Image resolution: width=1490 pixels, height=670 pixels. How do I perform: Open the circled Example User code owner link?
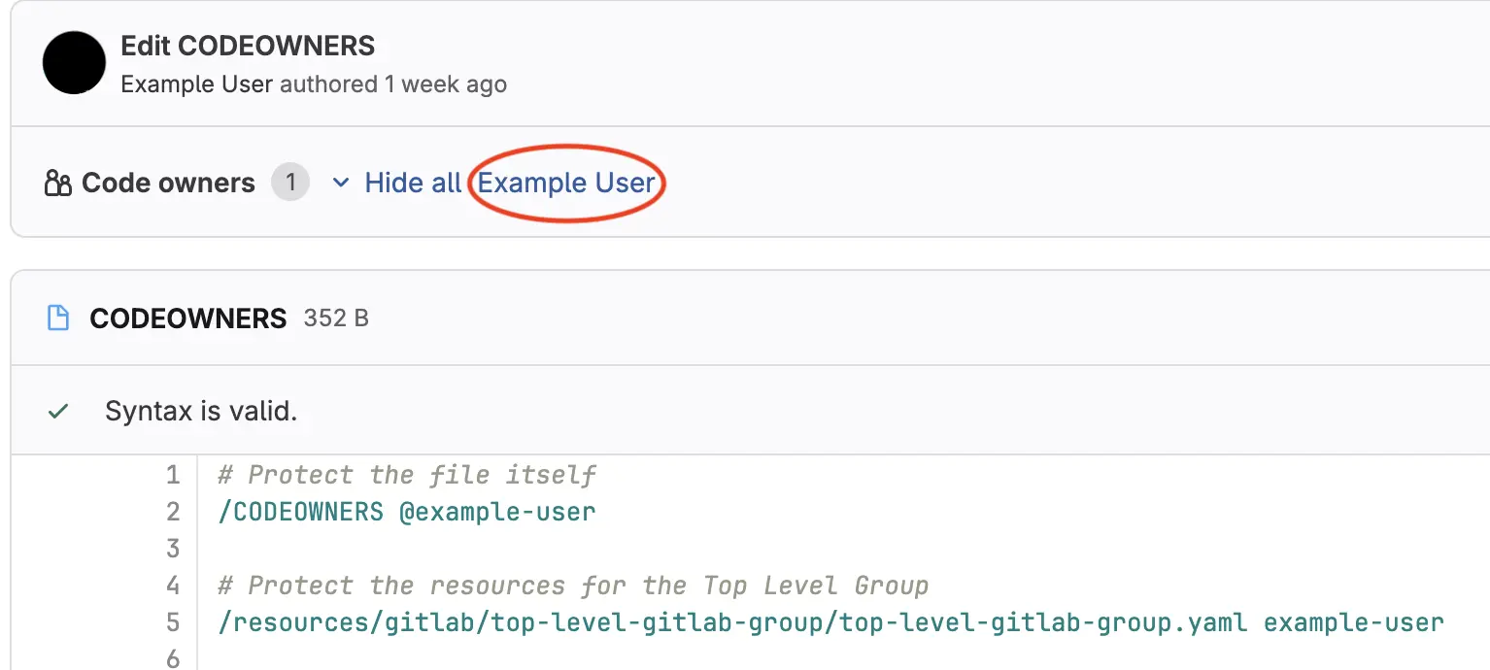point(566,183)
